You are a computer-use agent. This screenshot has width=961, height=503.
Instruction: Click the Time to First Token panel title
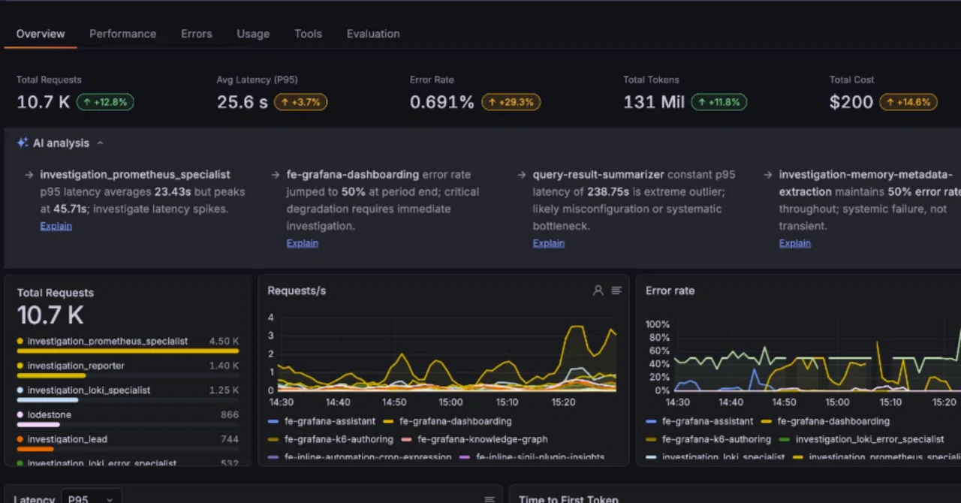coord(568,498)
